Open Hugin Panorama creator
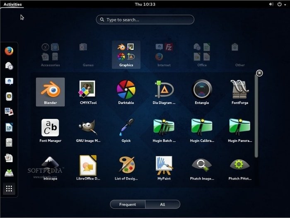The height and width of the screenshot is (218, 290). pos(240,130)
